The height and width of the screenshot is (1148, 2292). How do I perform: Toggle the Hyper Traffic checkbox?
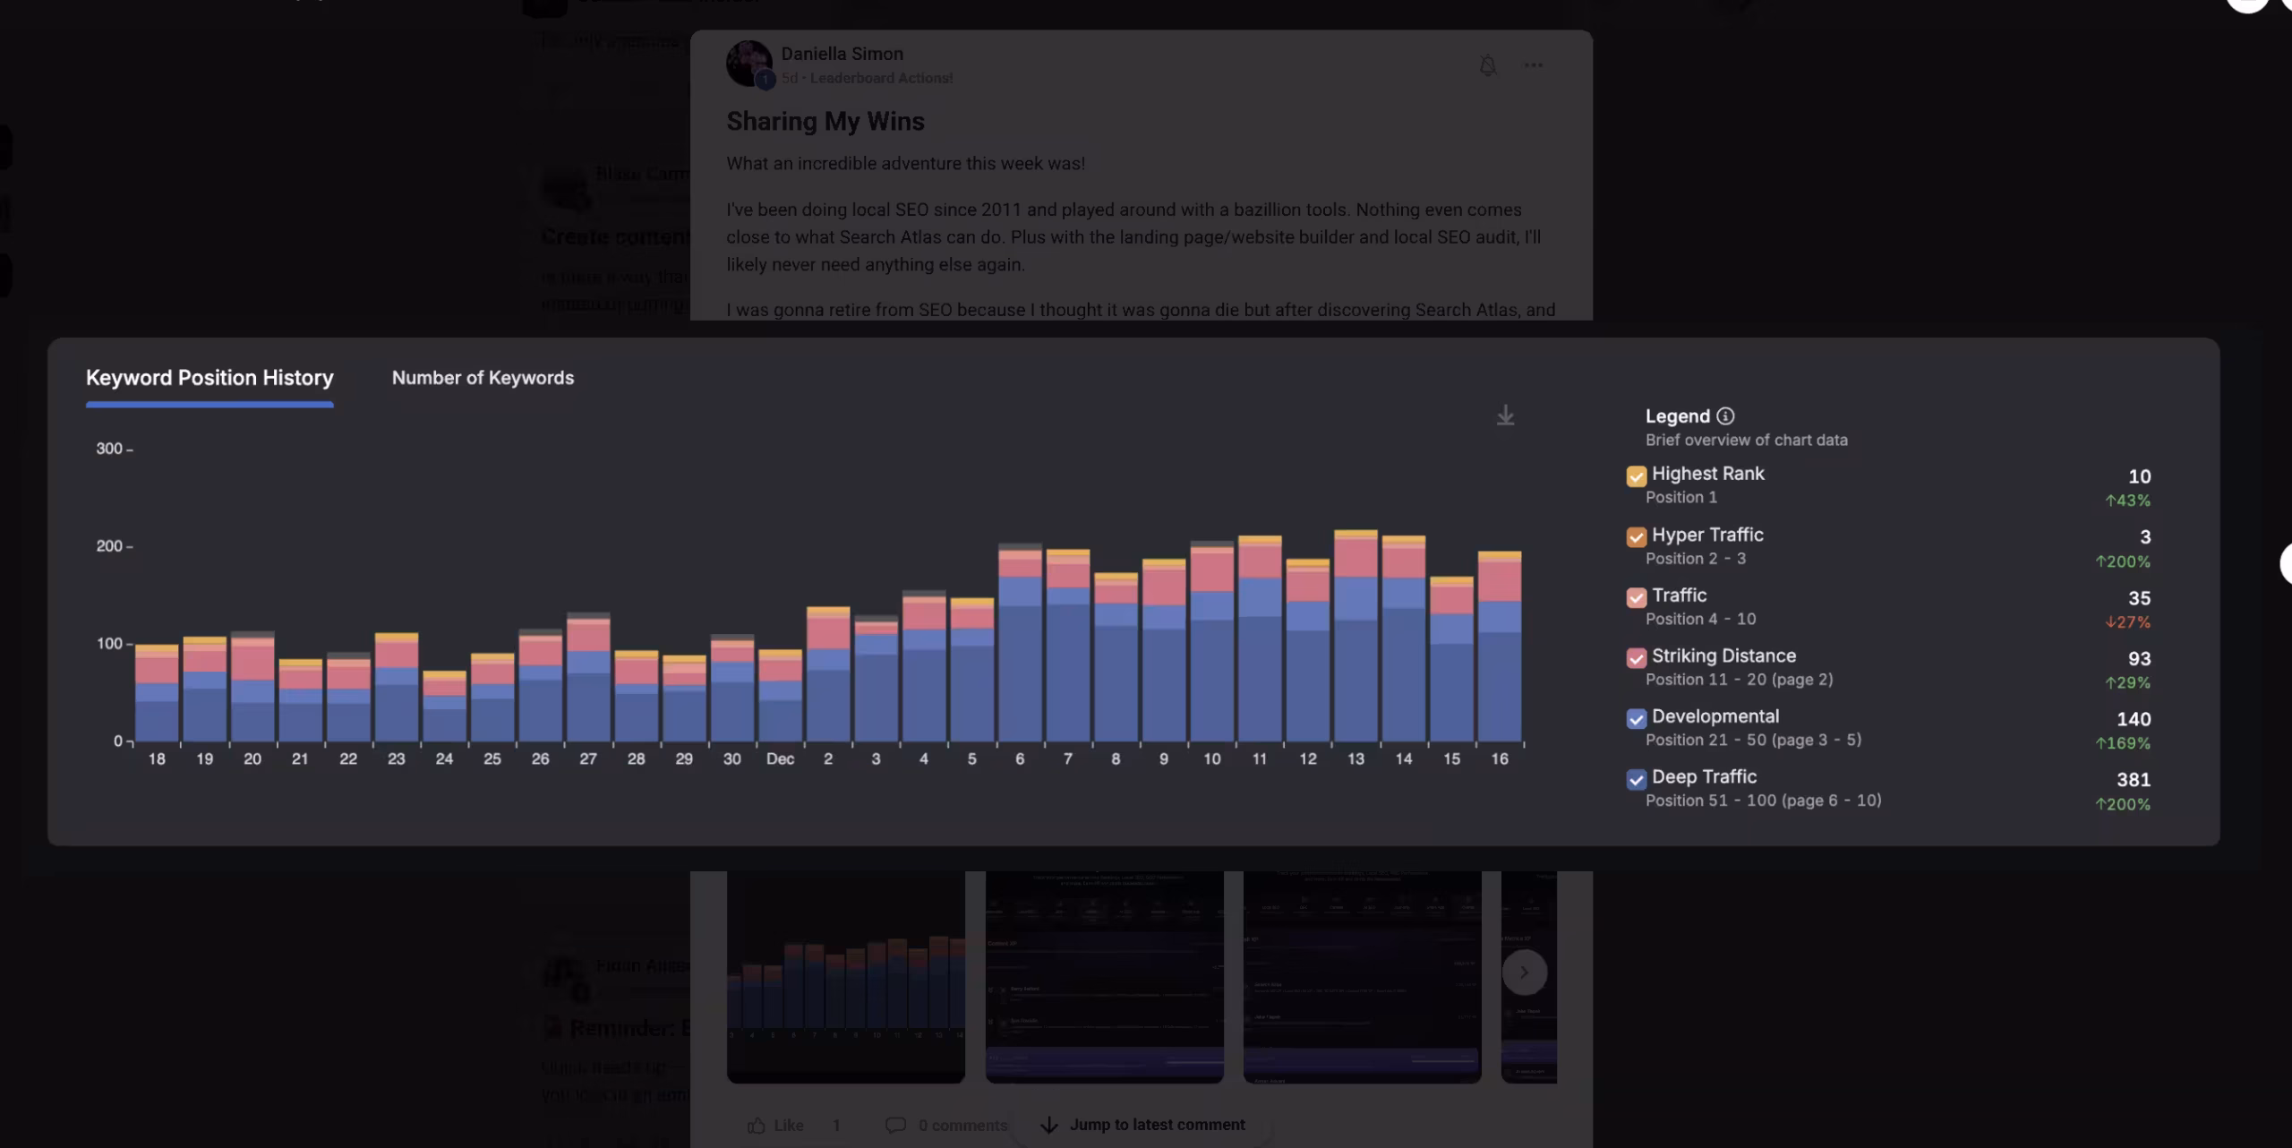[x=1636, y=536]
